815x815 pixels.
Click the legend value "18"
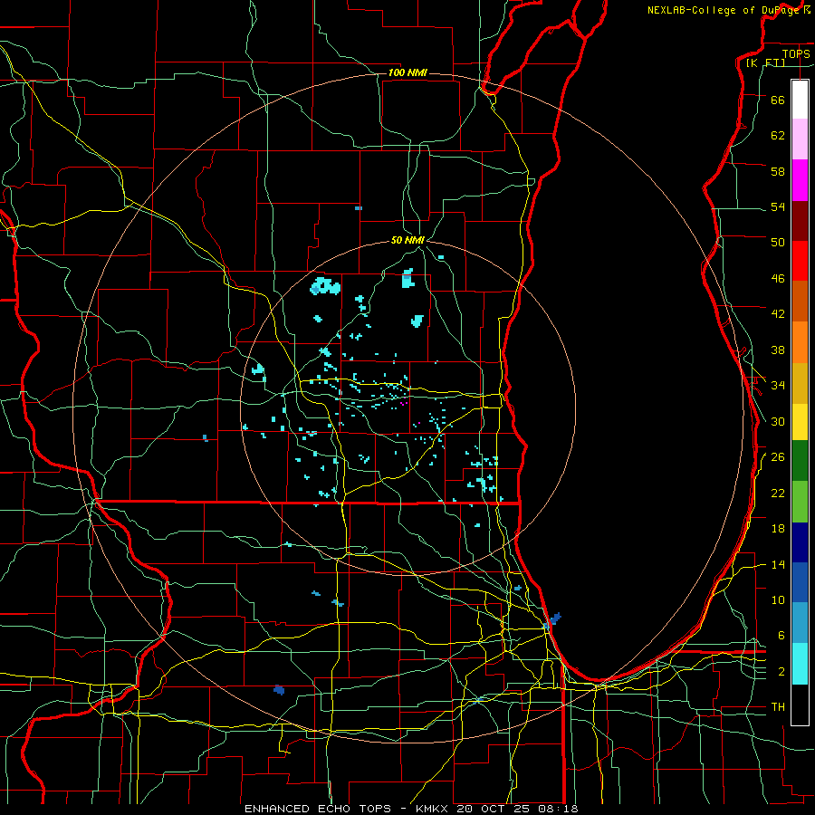(778, 529)
